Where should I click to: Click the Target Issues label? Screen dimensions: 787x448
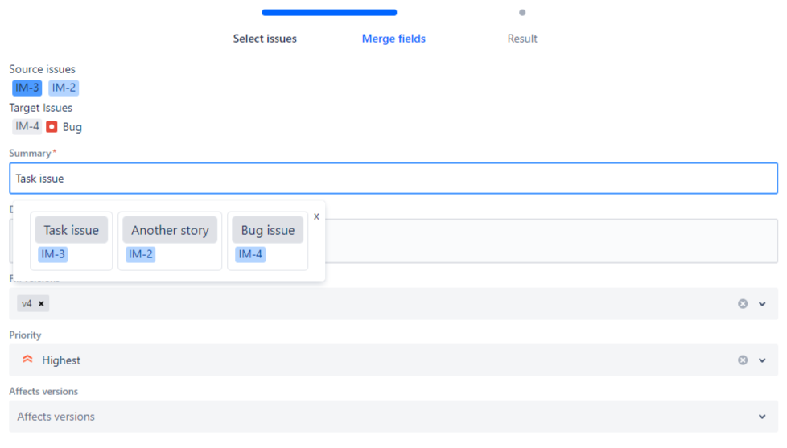point(41,108)
